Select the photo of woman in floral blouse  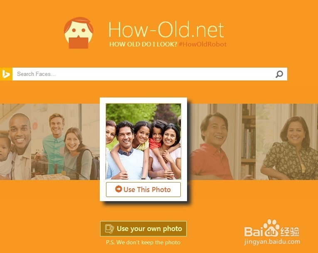(x=287, y=142)
